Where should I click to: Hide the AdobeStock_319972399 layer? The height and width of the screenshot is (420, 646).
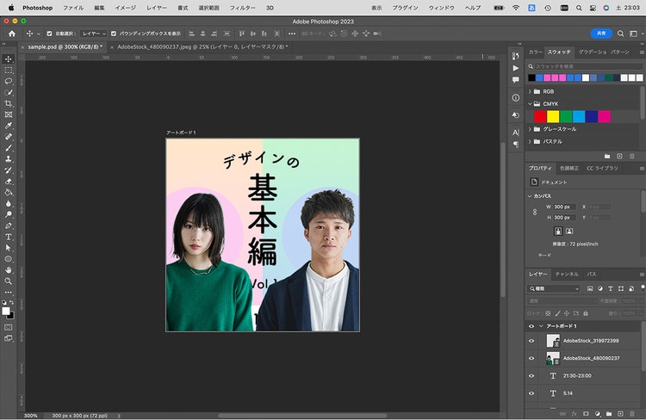tap(531, 341)
